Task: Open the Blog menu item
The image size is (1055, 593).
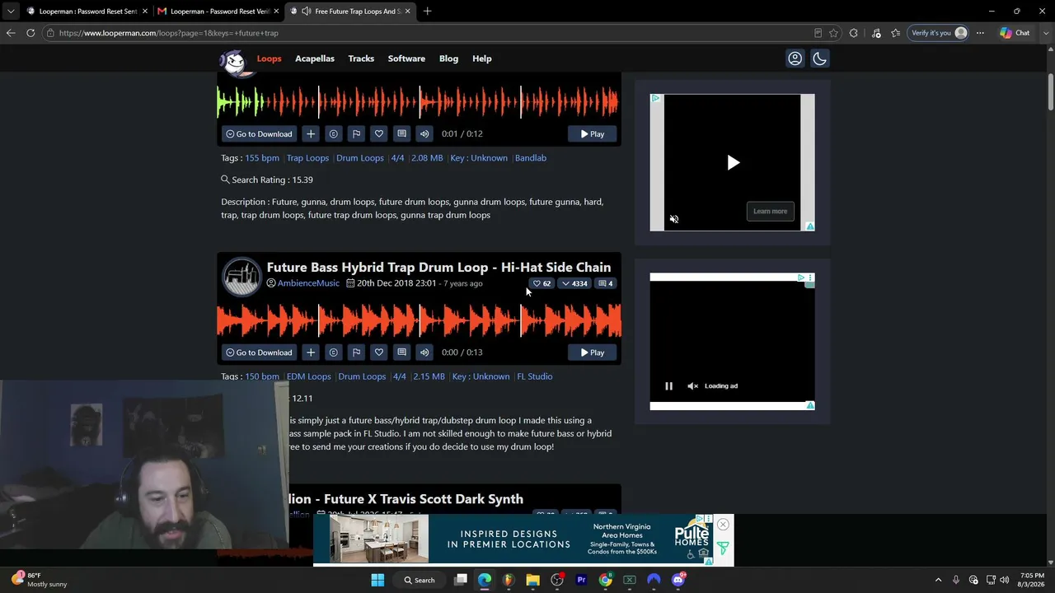Action: 448,58
